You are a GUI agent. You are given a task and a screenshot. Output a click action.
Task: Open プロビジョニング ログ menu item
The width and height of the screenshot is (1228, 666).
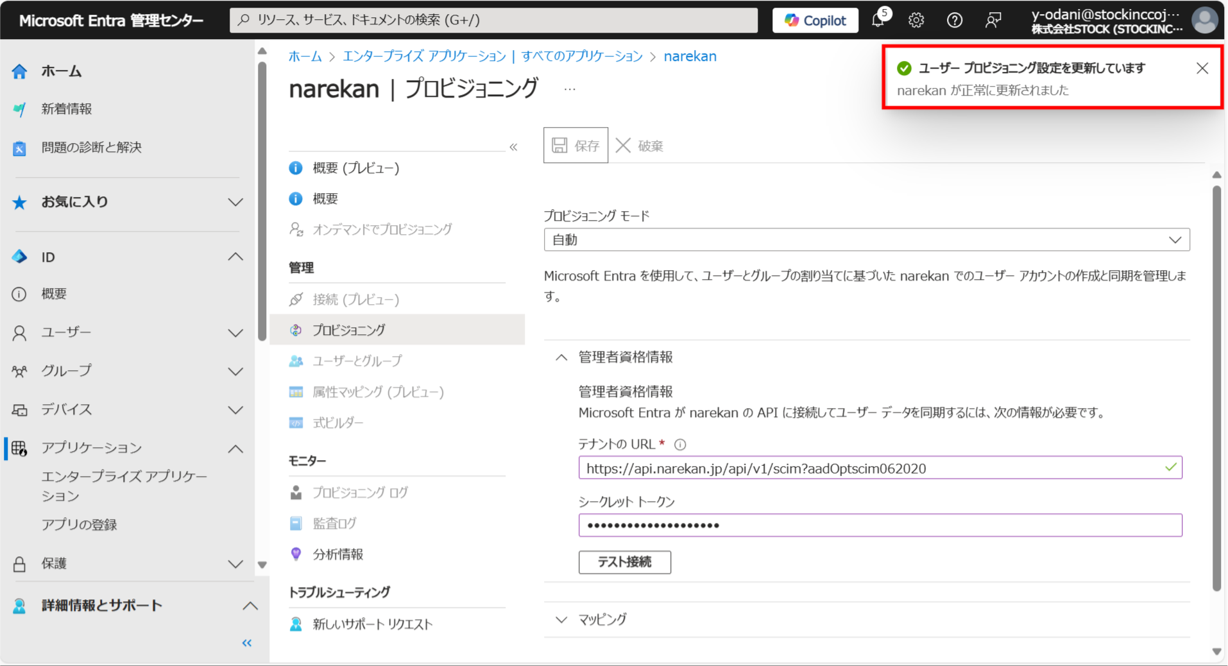coord(361,493)
